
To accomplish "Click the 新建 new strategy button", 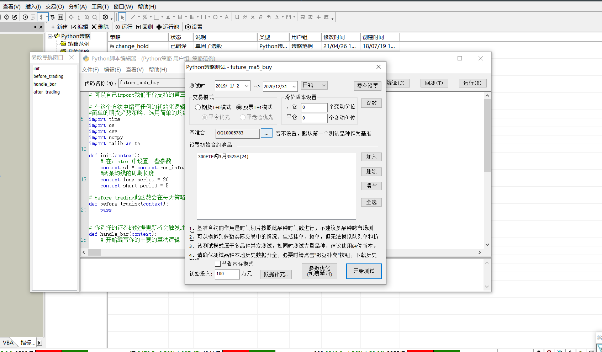I will 59,27.
